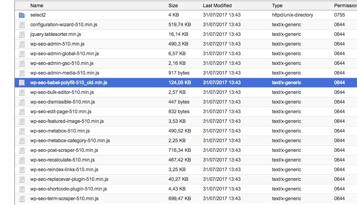Click the 699,47 KB size cell
The height and width of the screenshot is (205, 357).
(180, 199)
